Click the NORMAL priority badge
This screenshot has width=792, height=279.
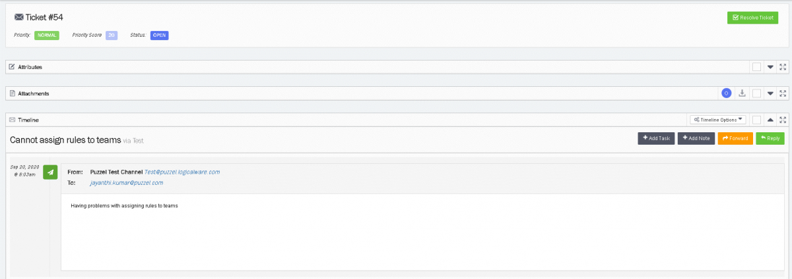pyautogui.click(x=48, y=35)
